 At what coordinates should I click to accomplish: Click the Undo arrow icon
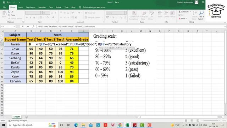[x=9, y=2]
